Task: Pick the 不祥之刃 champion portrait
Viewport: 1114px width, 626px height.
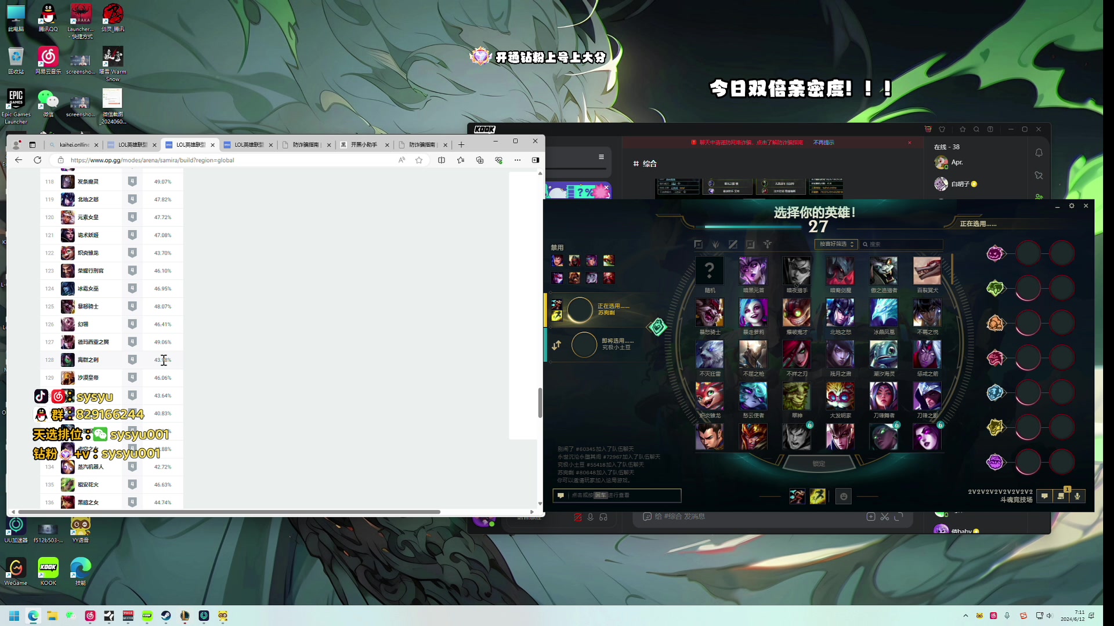Action: pos(797,355)
